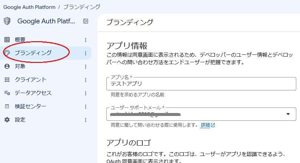This screenshot has height=163, width=300.
Task: Click the アプリ名 input field
Action: tap(201, 84)
